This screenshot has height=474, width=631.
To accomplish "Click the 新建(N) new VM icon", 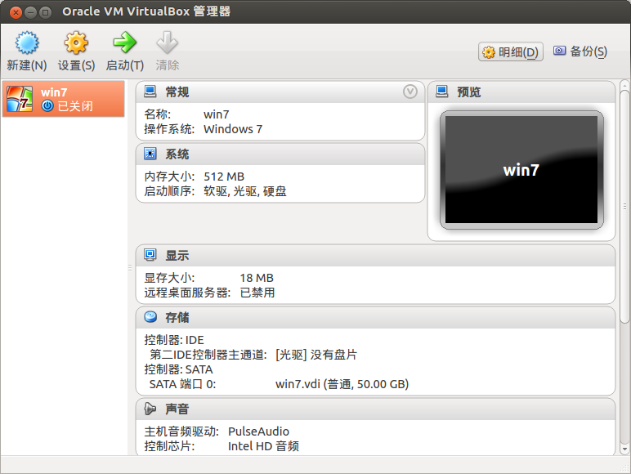I will point(27,43).
